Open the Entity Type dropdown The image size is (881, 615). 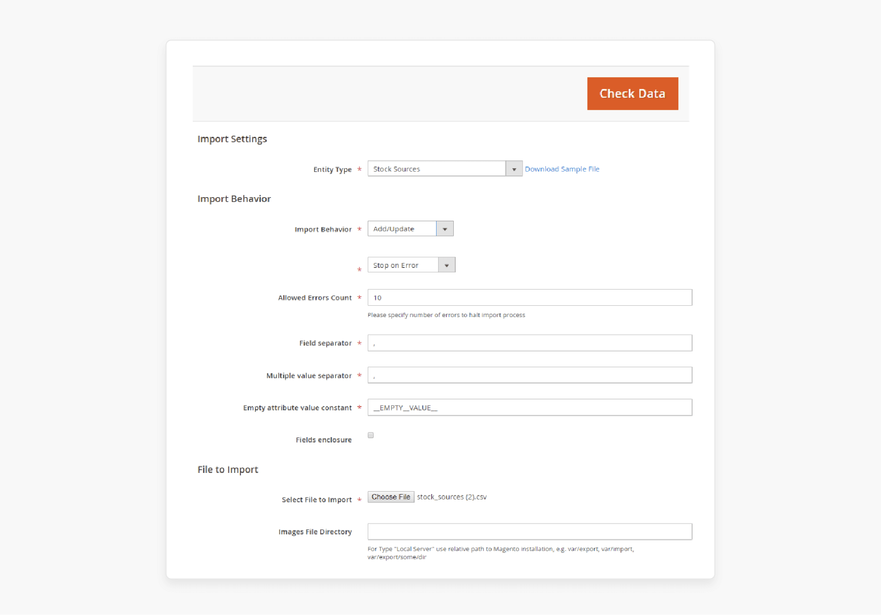click(x=445, y=169)
